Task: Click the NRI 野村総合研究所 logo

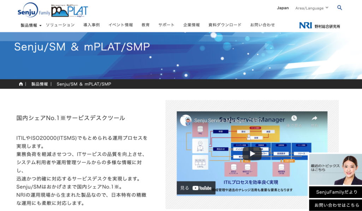Action: (319, 25)
